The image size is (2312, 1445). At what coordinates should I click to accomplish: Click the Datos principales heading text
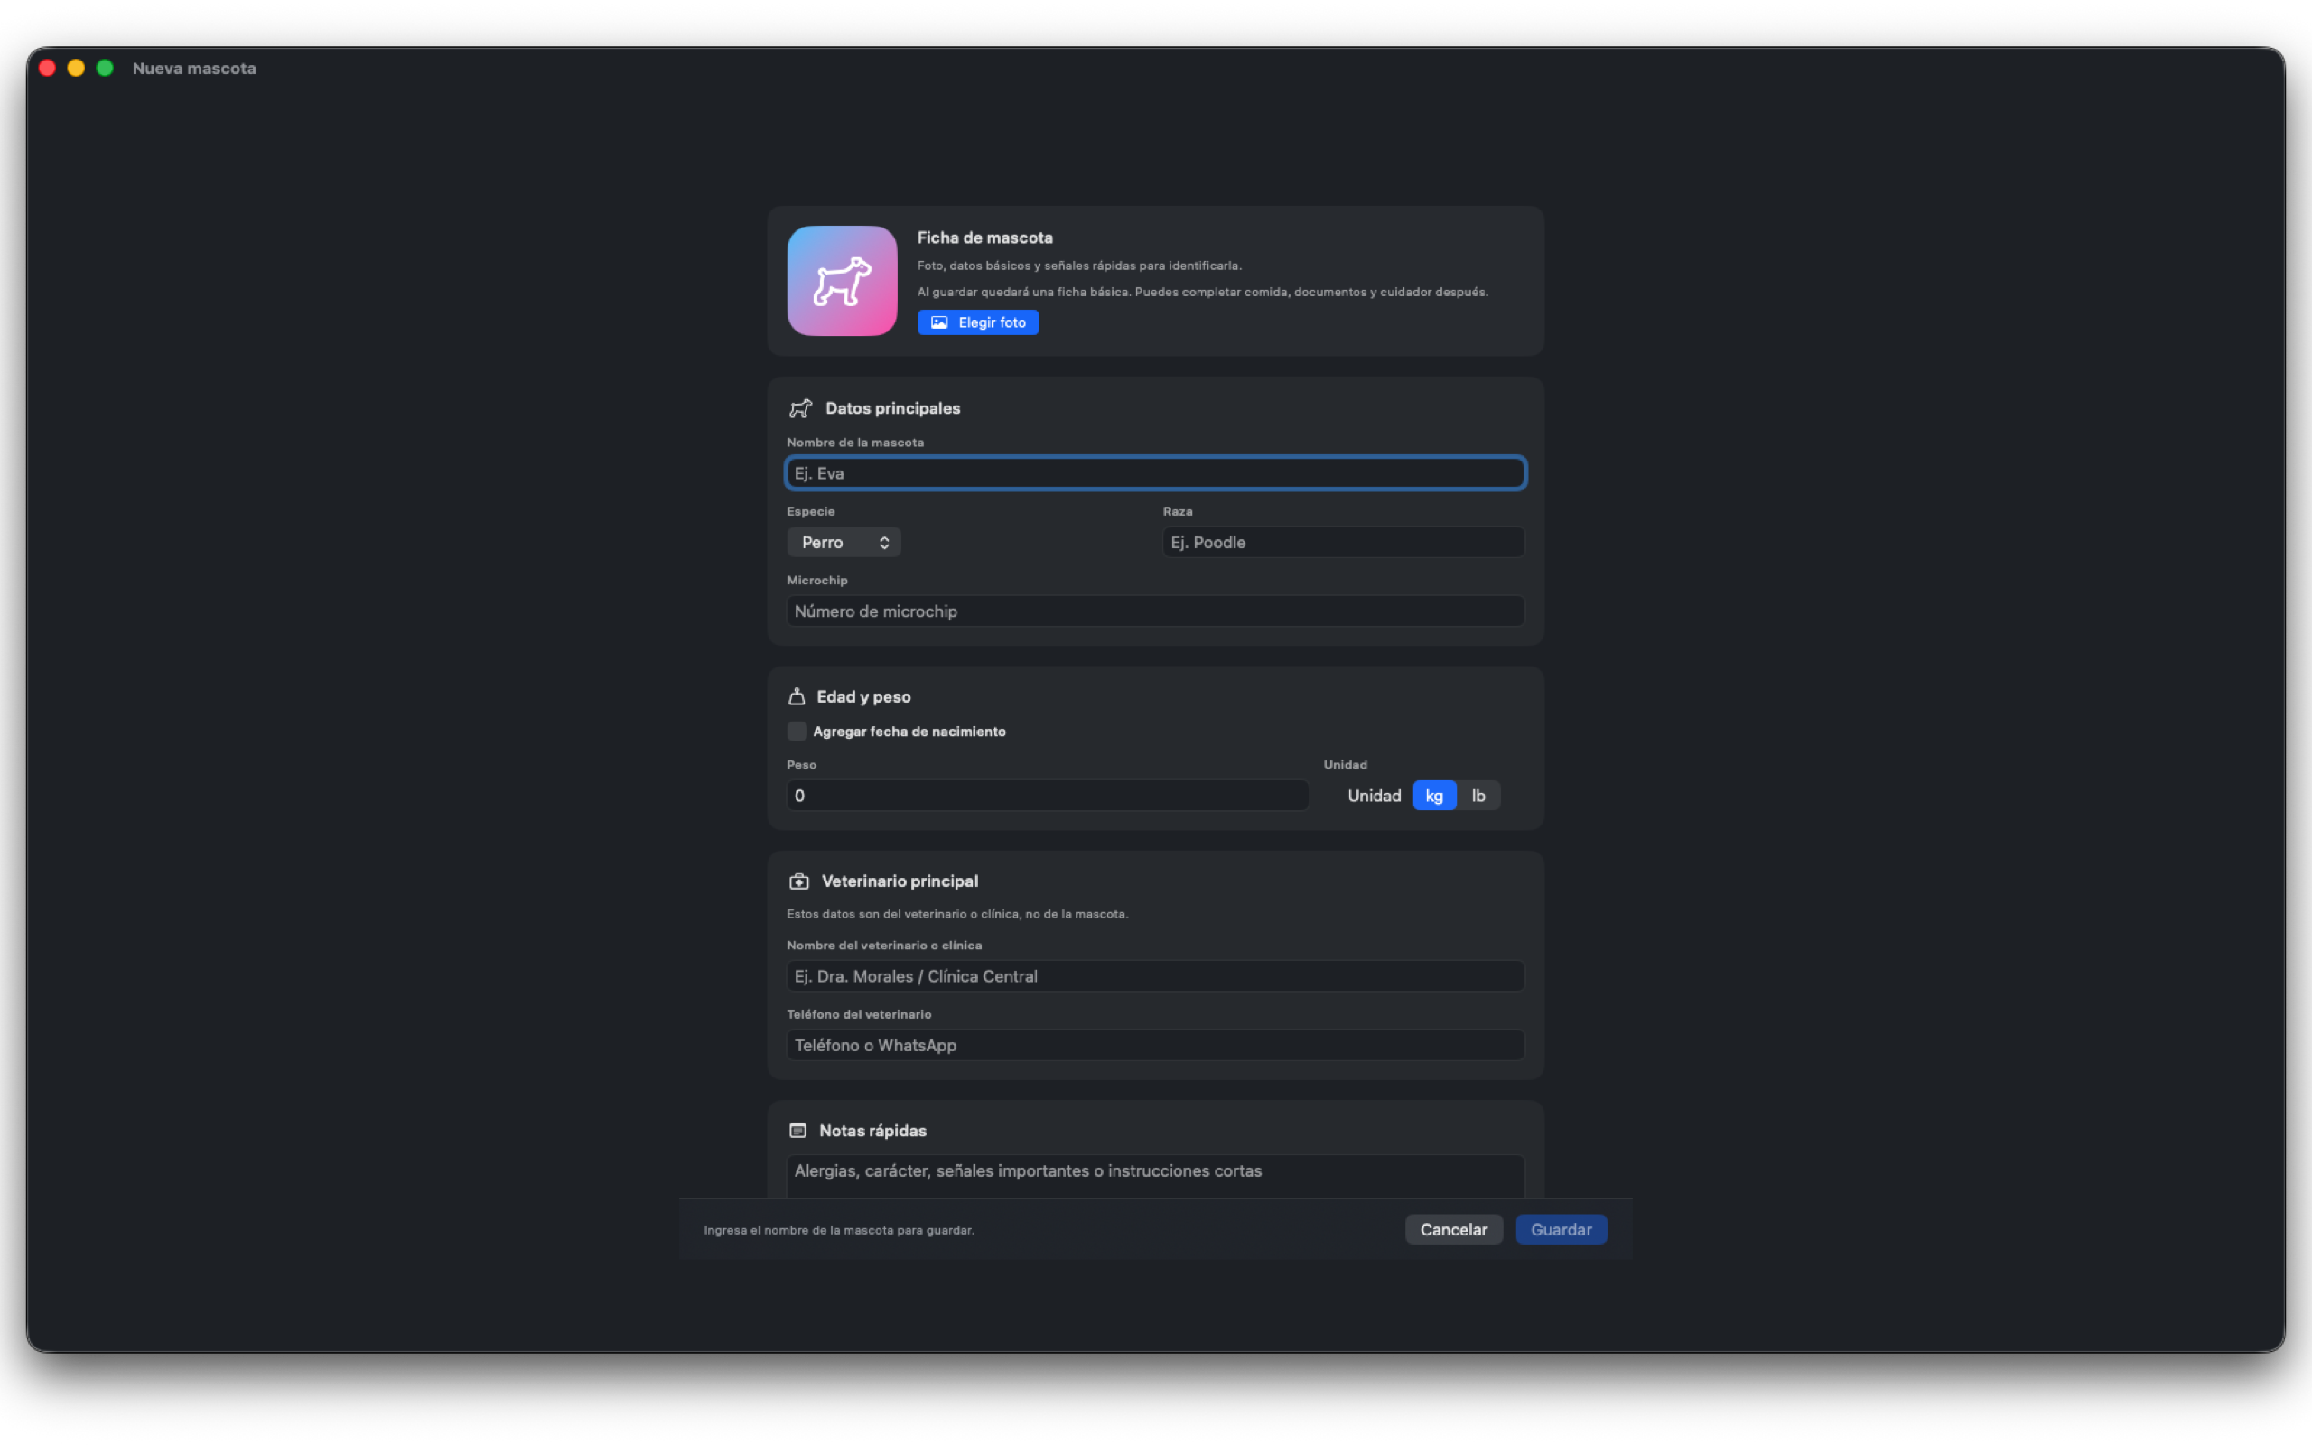pos(892,408)
